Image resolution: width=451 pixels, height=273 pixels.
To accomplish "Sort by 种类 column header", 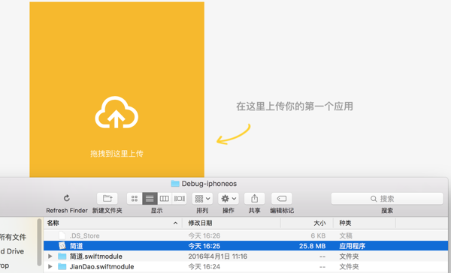I will [x=365, y=223].
